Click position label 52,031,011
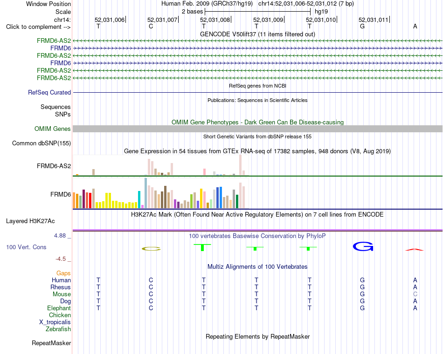This screenshot has width=443, height=354. pyautogui.click(x=373, y=20)
